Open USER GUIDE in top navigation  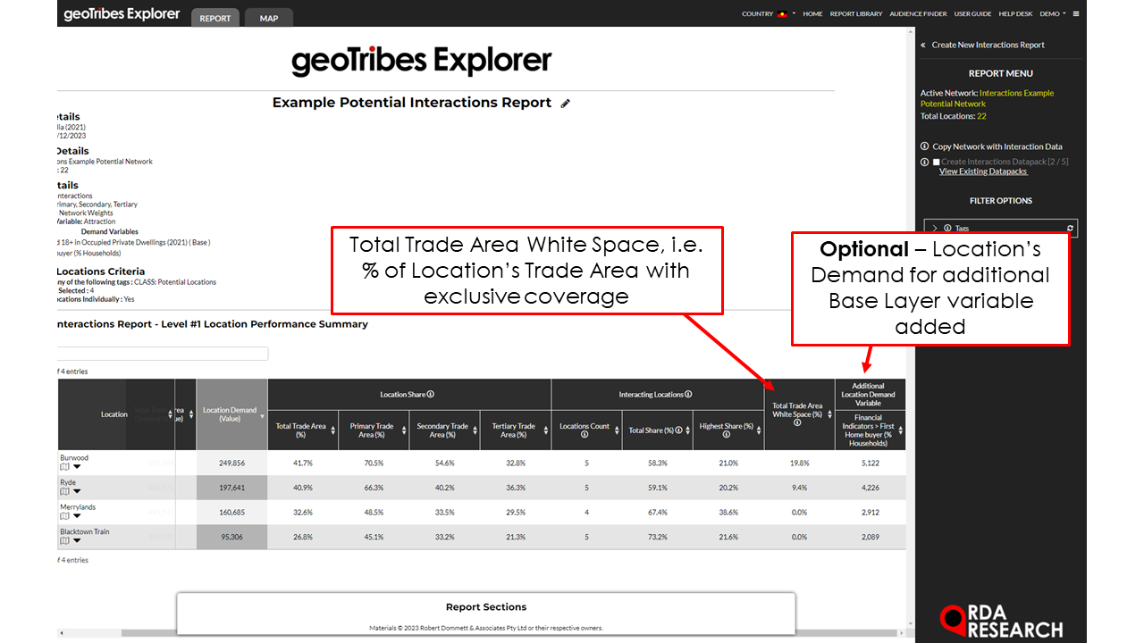[x=972, y=14]
